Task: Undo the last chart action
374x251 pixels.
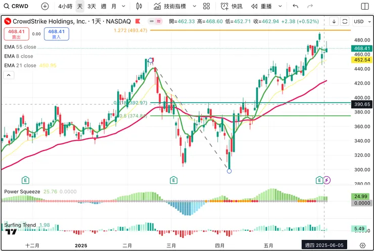Action: [x=296, y=6]
